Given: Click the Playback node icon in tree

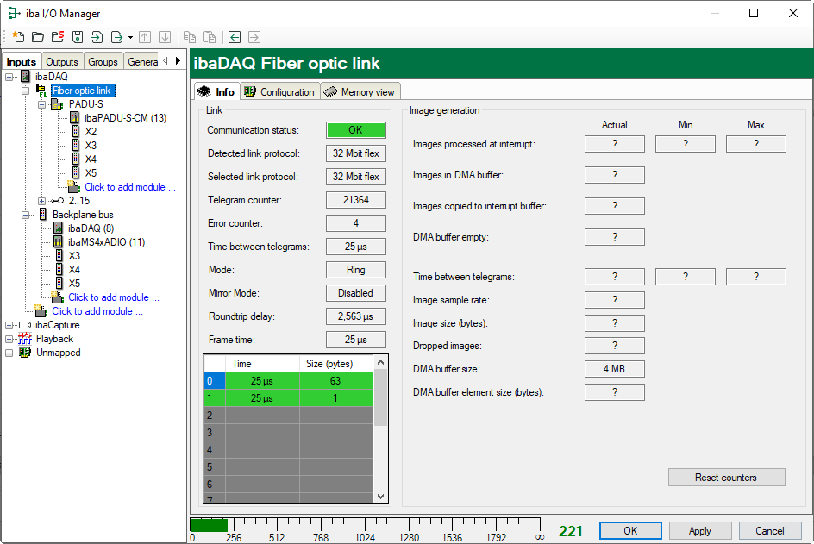Looking at the screenshot, I should [25, 339].
